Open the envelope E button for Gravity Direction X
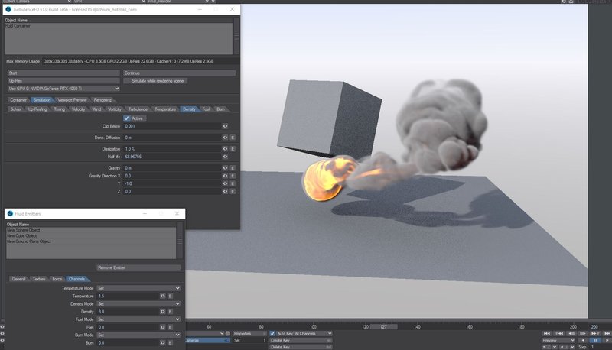Image resolution: width=612 pixels, height=350 pixels. 233,176
